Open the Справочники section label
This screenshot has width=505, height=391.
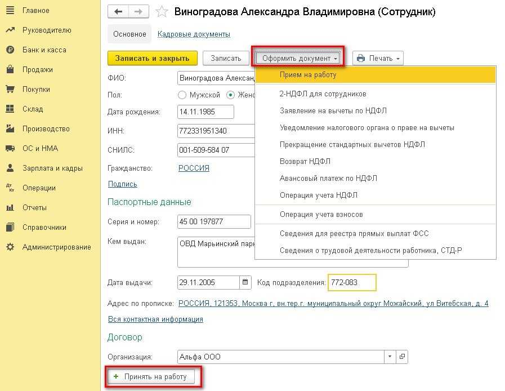click(x=44, y=227)
